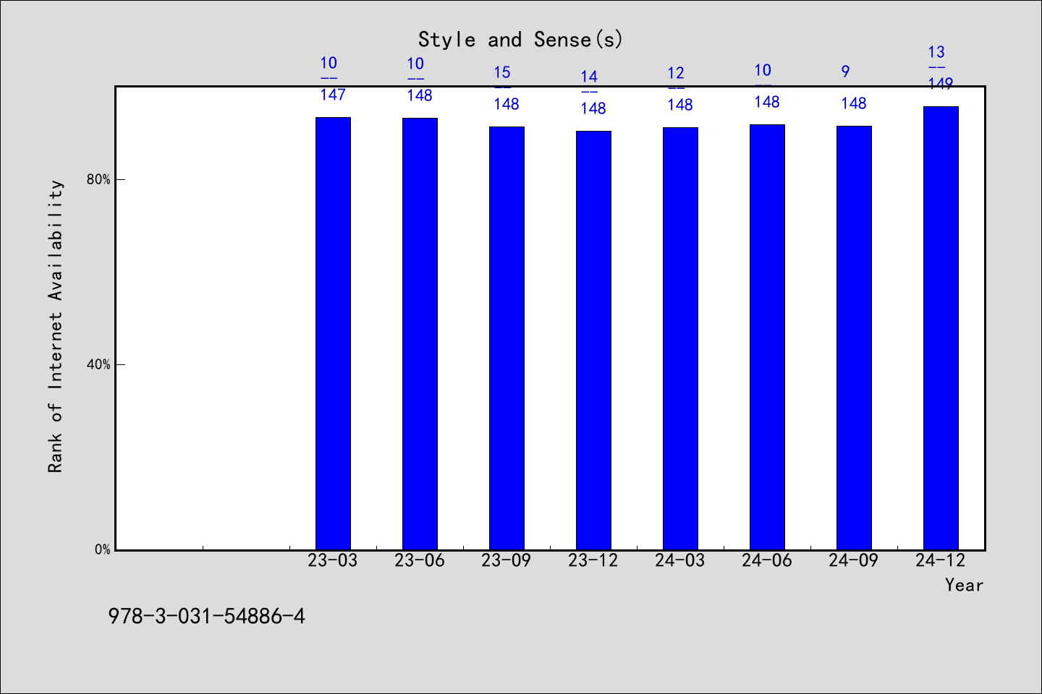Click the x-axis tick label 24-03
Screen dimensions: 1042x694
[x=680, y=560]
